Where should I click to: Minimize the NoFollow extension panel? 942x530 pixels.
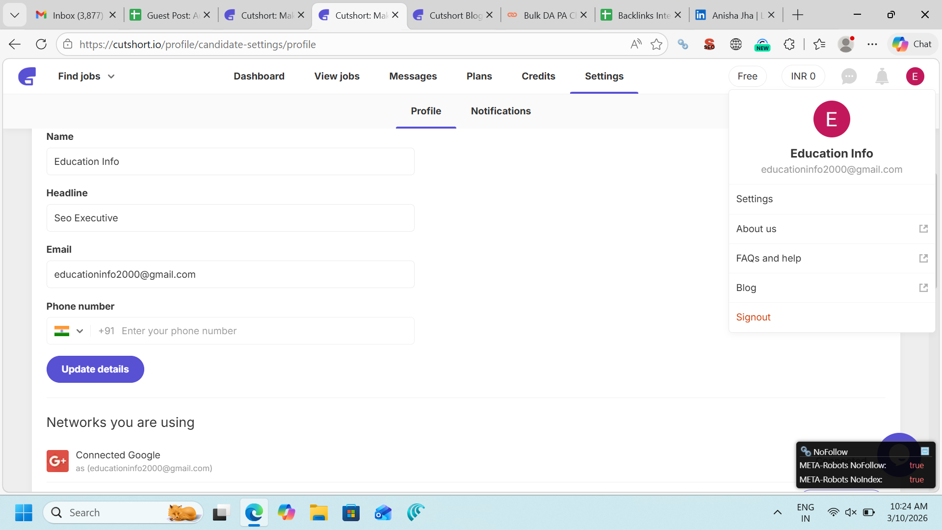[925, 451]
